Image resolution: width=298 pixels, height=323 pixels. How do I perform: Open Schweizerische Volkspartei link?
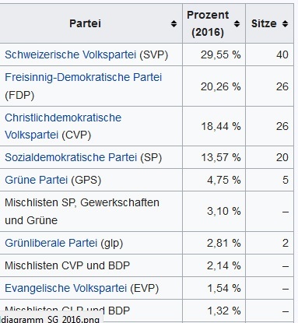70,54
